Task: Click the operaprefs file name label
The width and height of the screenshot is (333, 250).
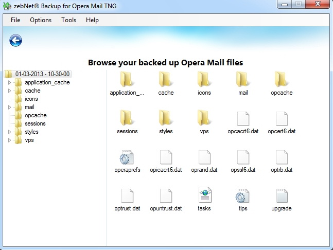Action: click(x=127, y=170)
